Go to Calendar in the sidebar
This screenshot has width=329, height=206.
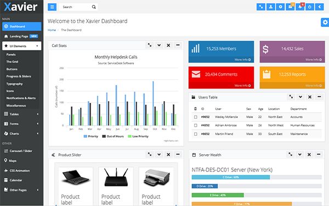tap(16, 180)
